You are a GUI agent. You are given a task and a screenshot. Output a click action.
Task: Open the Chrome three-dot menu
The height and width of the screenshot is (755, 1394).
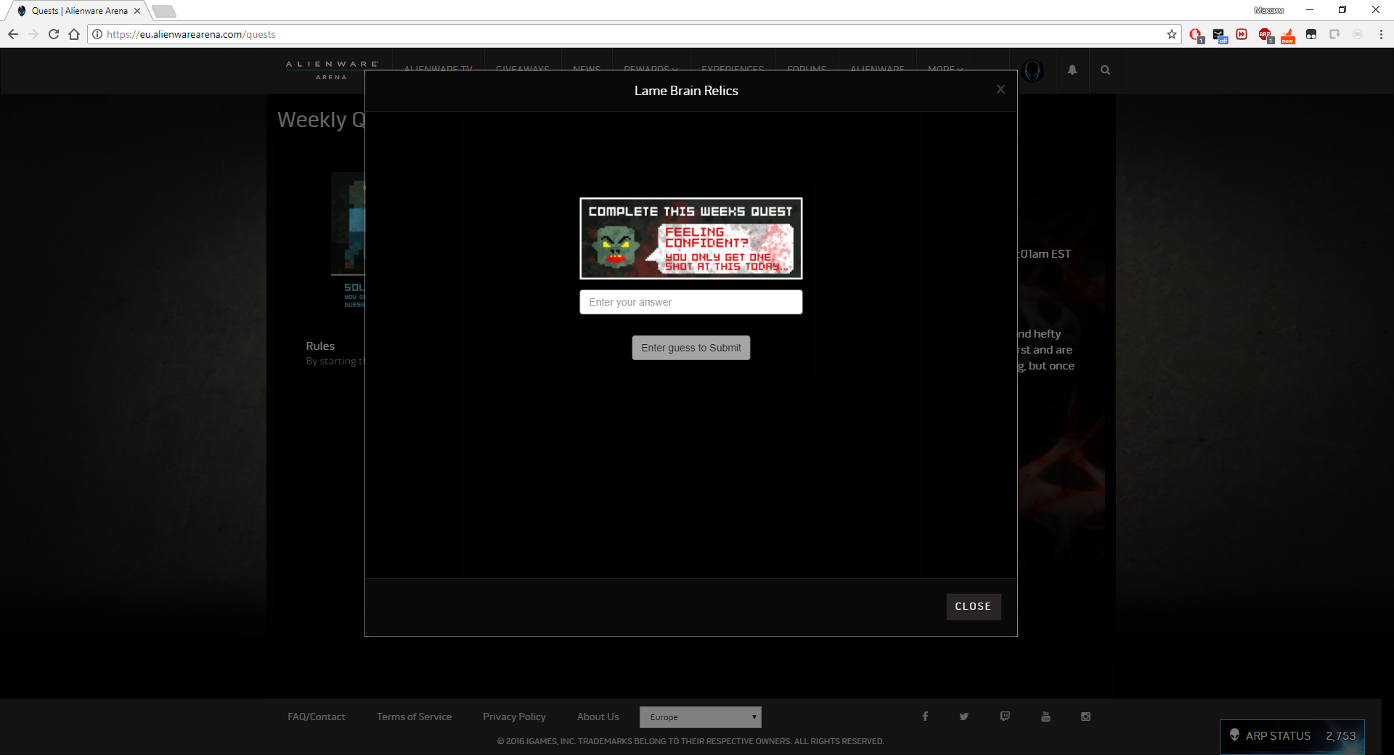pyautogui.click(x=1381, y=34)
